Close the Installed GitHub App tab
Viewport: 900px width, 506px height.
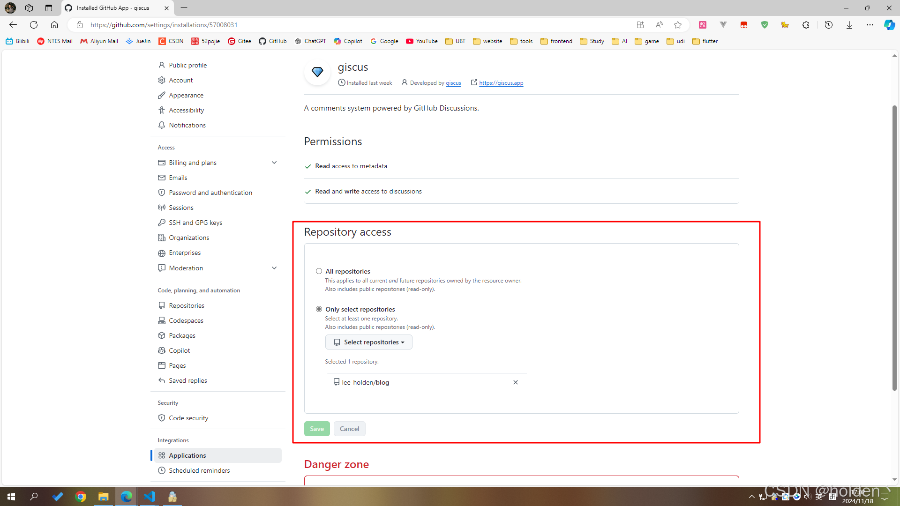pyautogui.click(x=166, y=8)
